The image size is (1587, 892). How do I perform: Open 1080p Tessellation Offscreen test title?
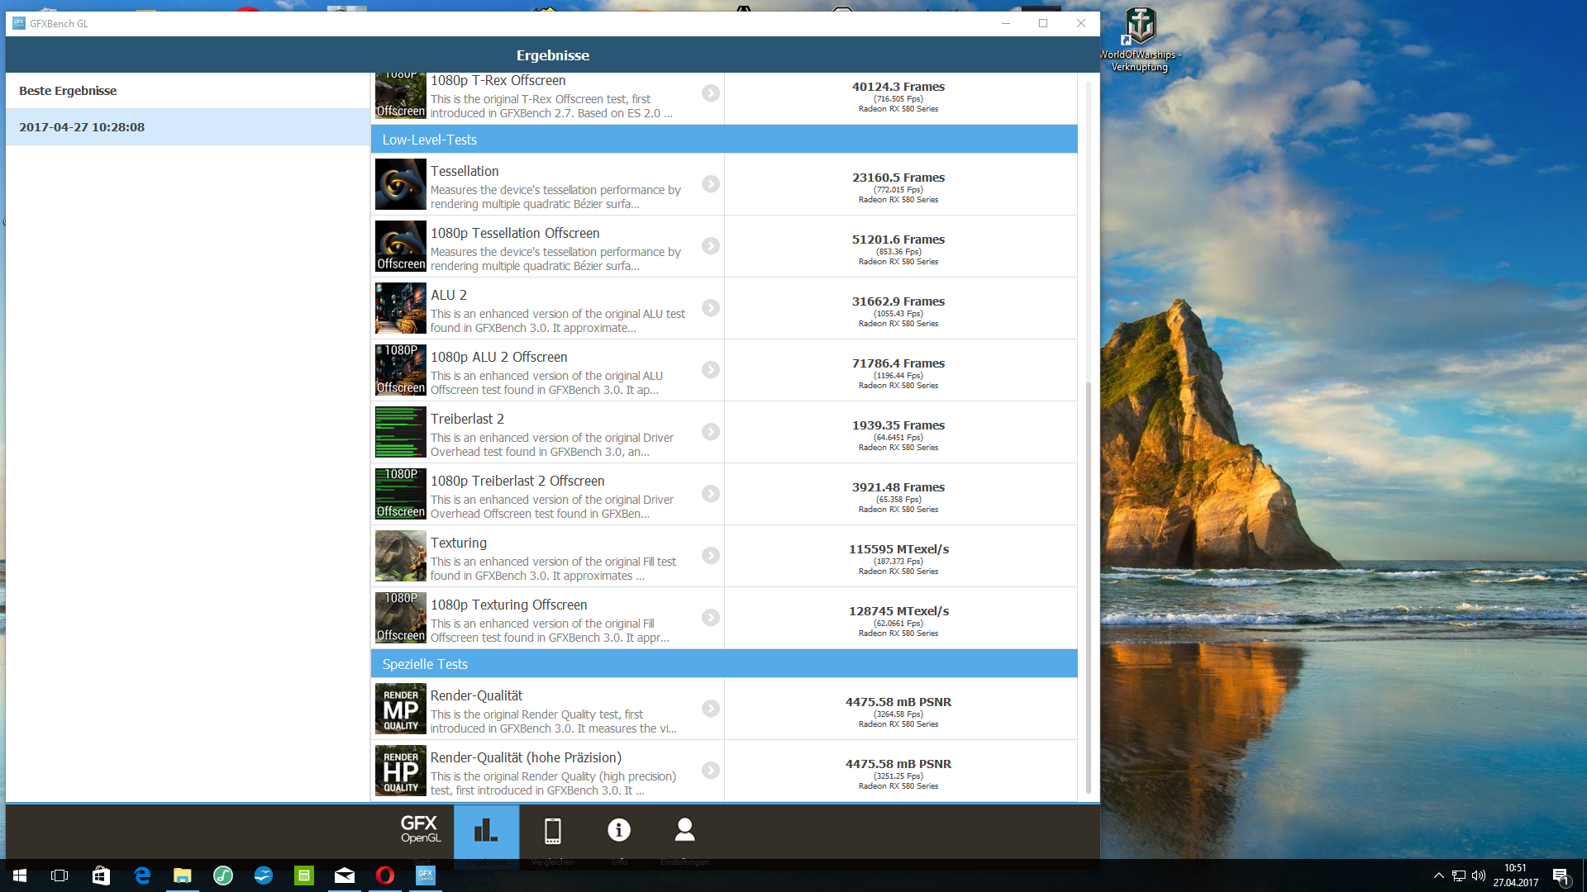514,234
